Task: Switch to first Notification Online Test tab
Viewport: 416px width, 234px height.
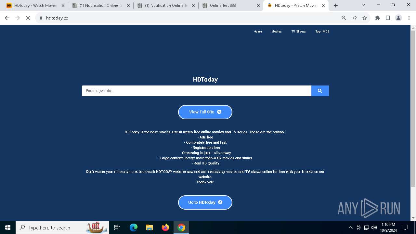Action: tap(101, 6)
